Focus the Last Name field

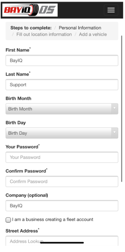pos(62,85)
